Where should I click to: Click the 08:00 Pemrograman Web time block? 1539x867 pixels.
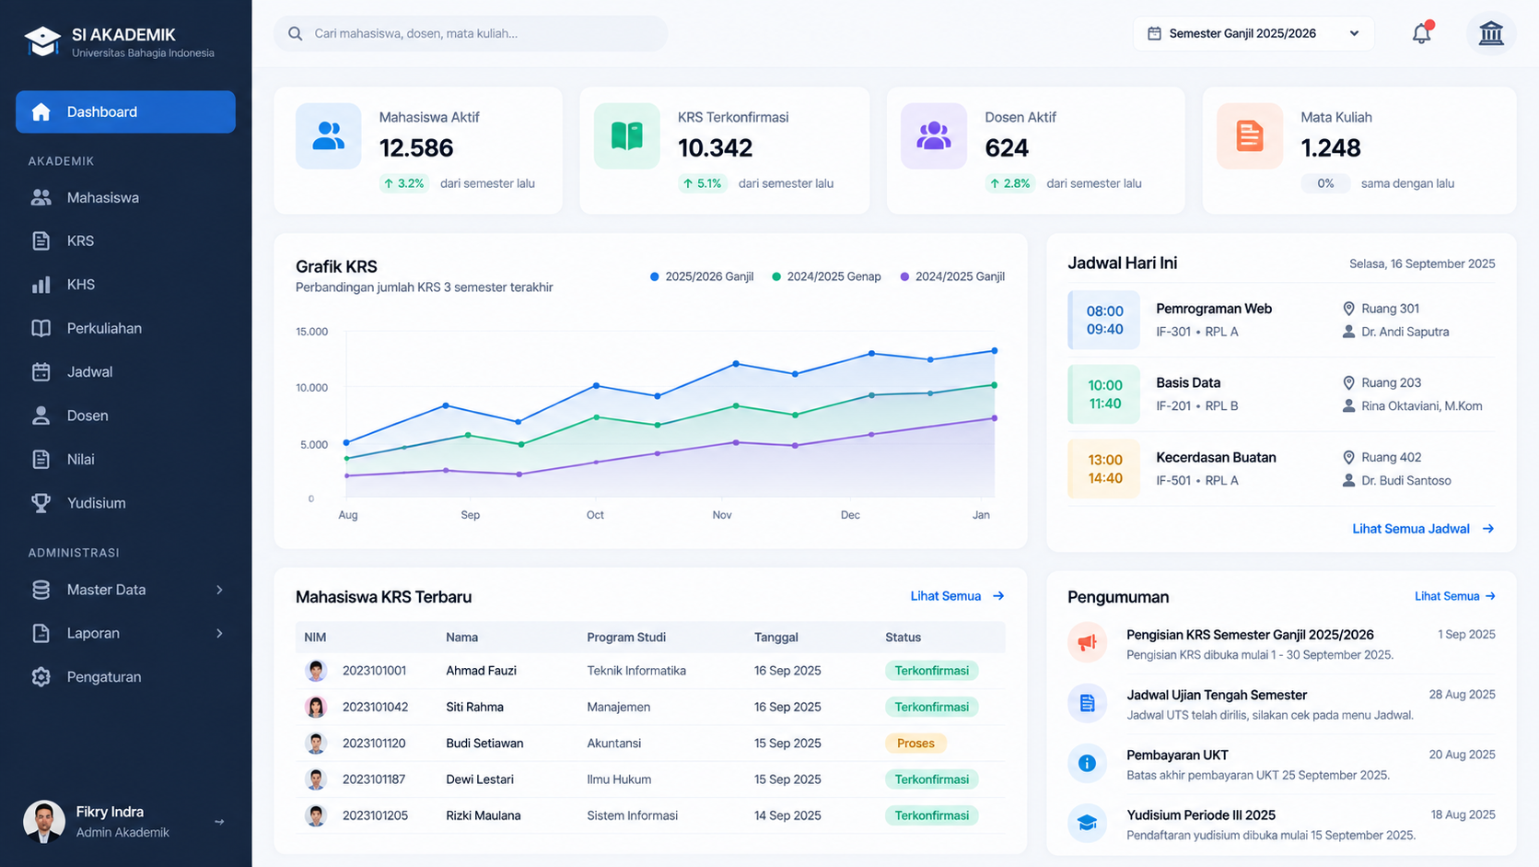pos(1103,320)
